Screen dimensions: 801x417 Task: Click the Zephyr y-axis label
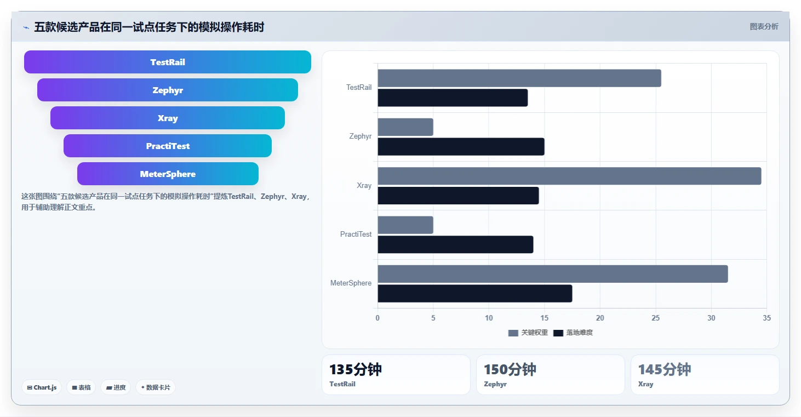(x=361, y=136)
